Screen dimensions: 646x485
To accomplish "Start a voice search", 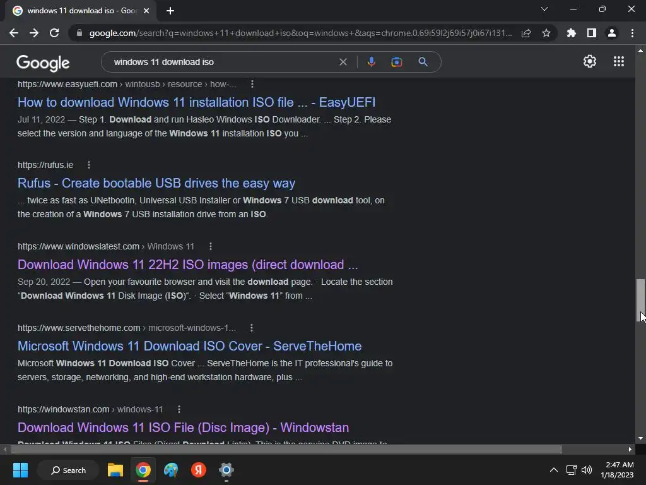I will [371, 62].
